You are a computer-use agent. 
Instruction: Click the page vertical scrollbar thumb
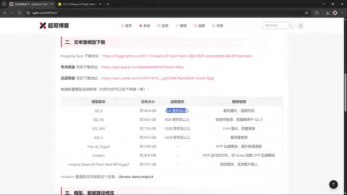click(345, 93)
